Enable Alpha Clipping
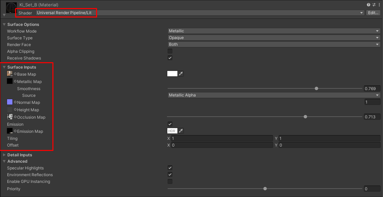Screen dimensions: 383x197 click(x=170, y=51)
